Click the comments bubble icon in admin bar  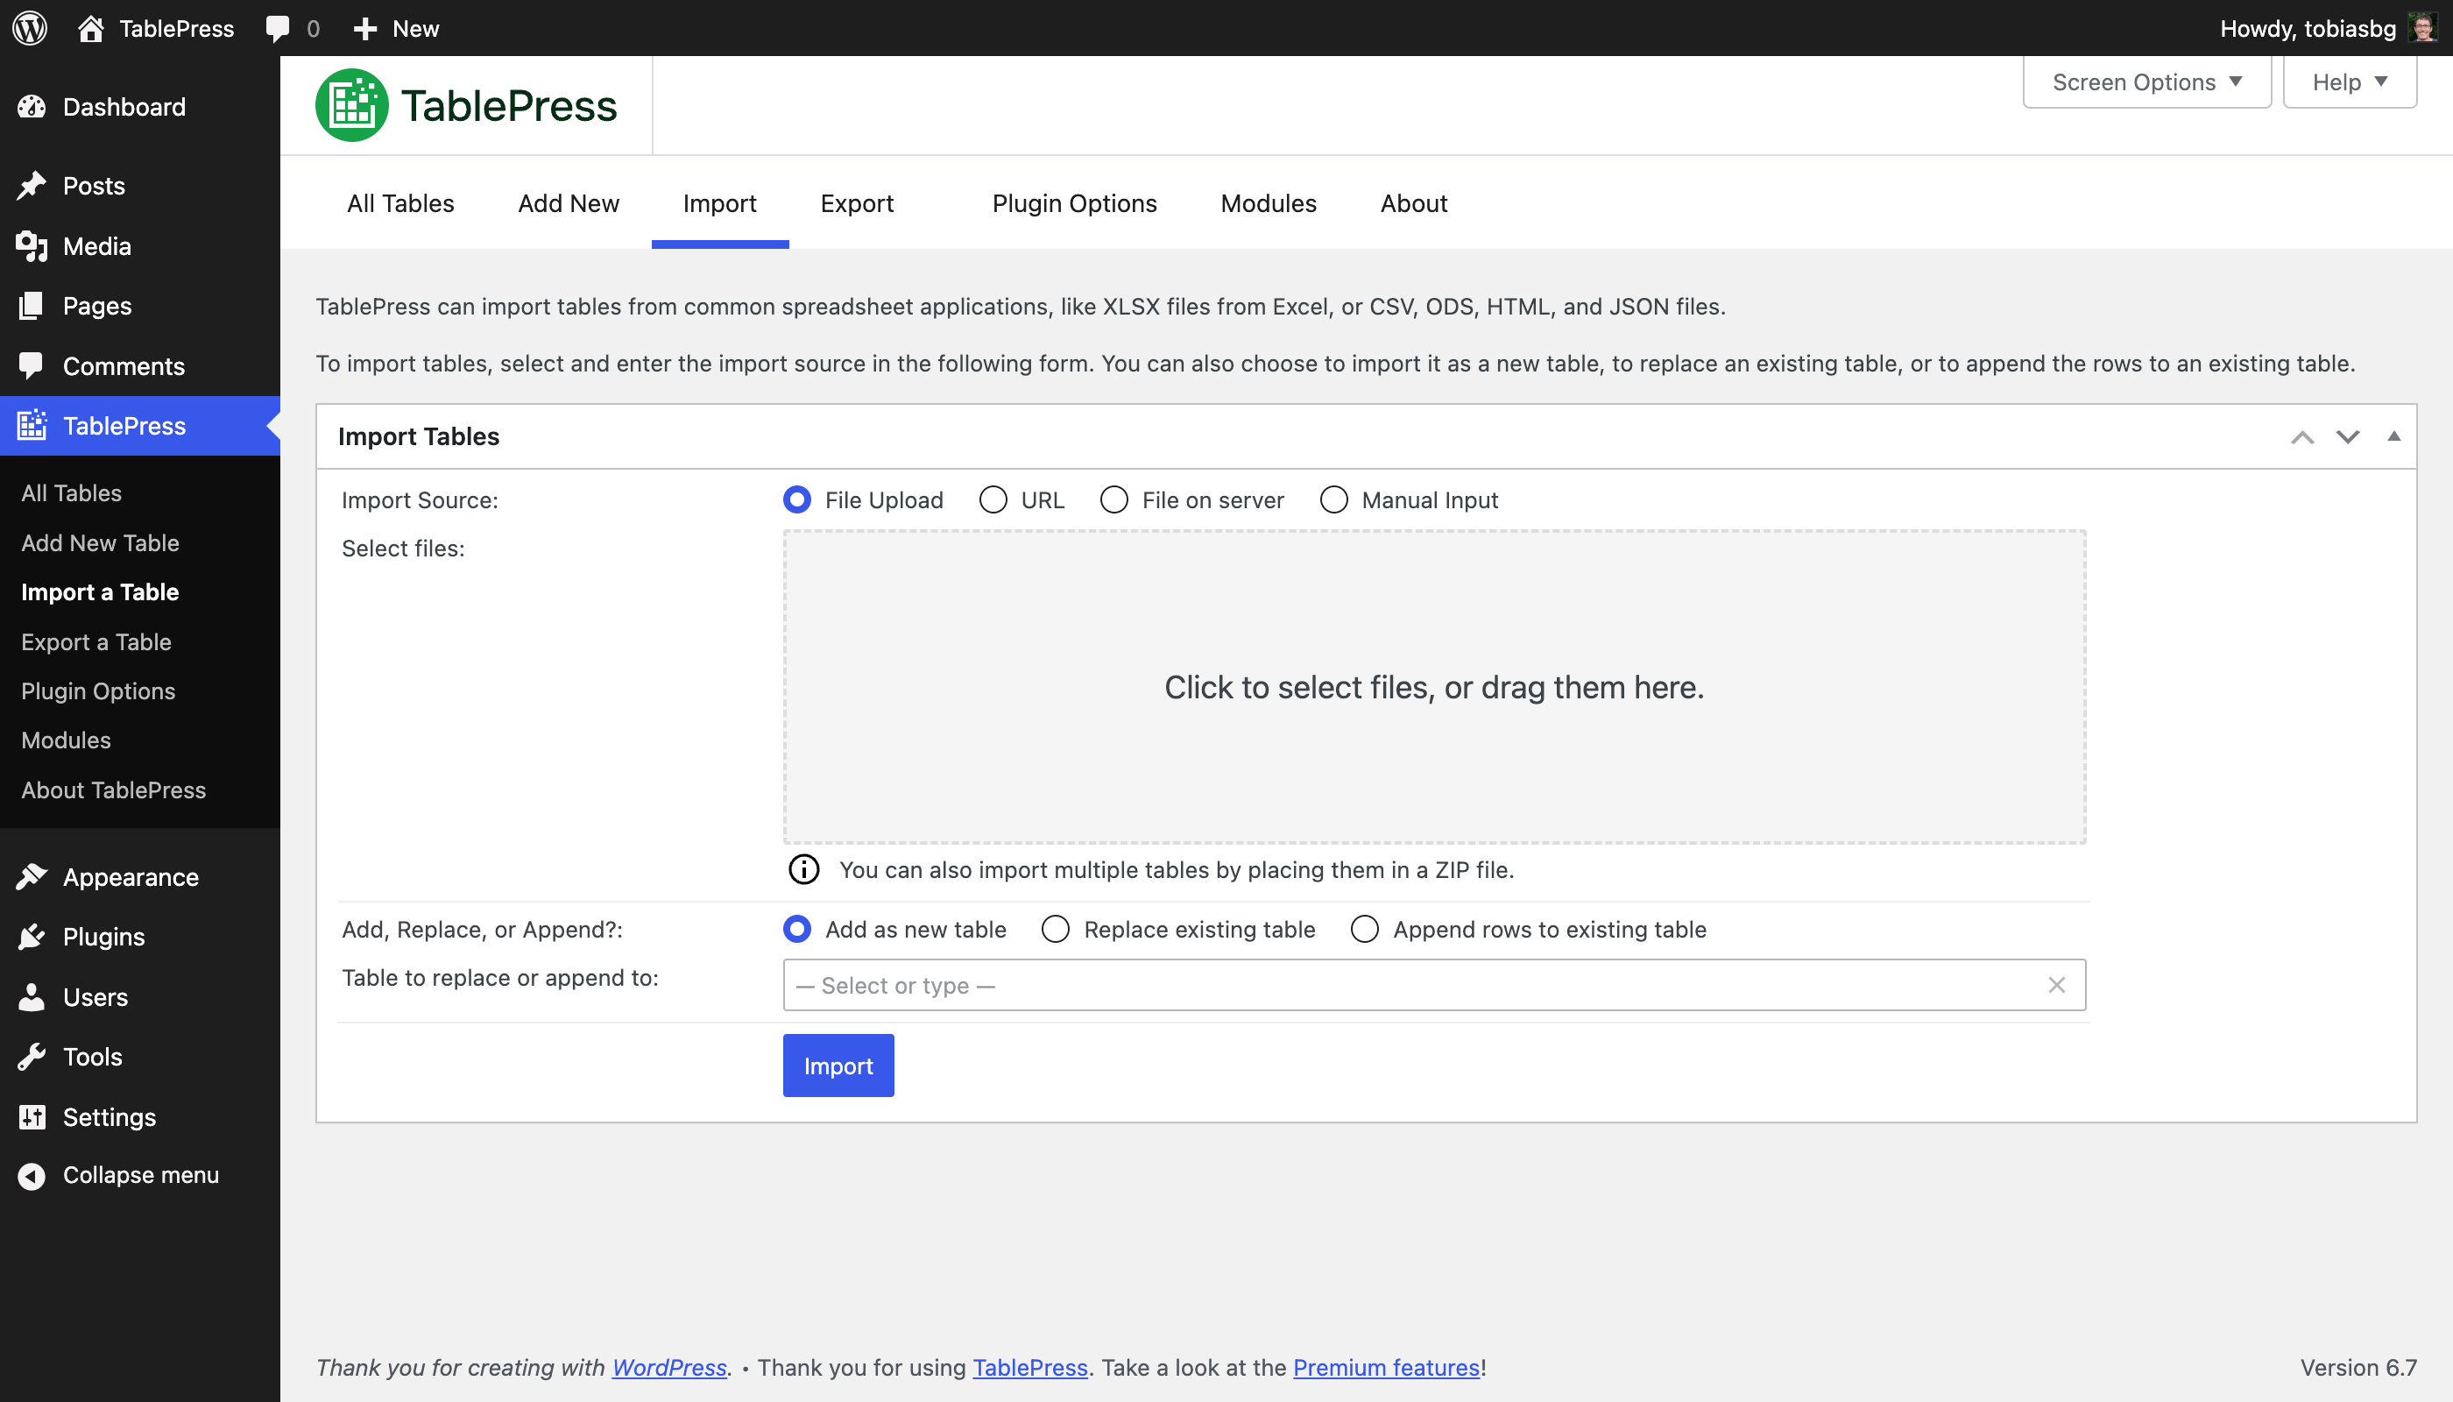[x=279, y=28]
